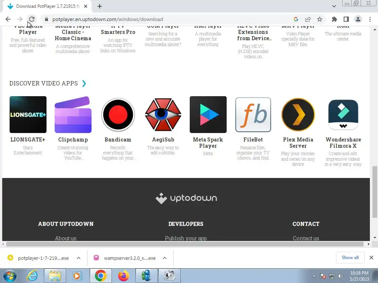Open the Plex Media Server icon
Screen dimensions: 378x283
(x=298, y=115)
